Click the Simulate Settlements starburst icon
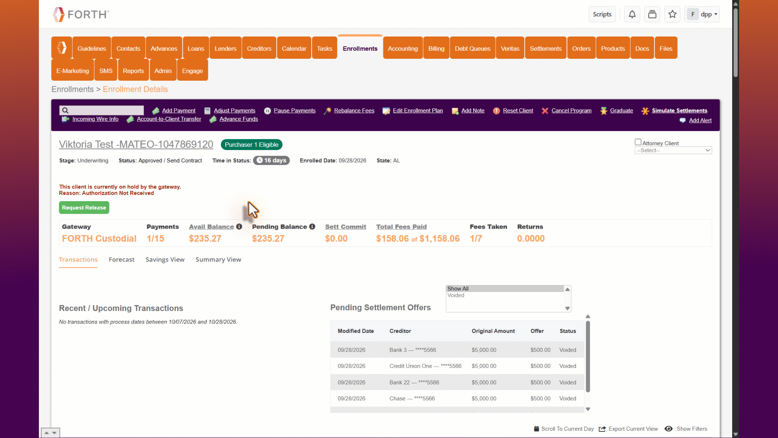Screen dimensions: 778x438 645,111
